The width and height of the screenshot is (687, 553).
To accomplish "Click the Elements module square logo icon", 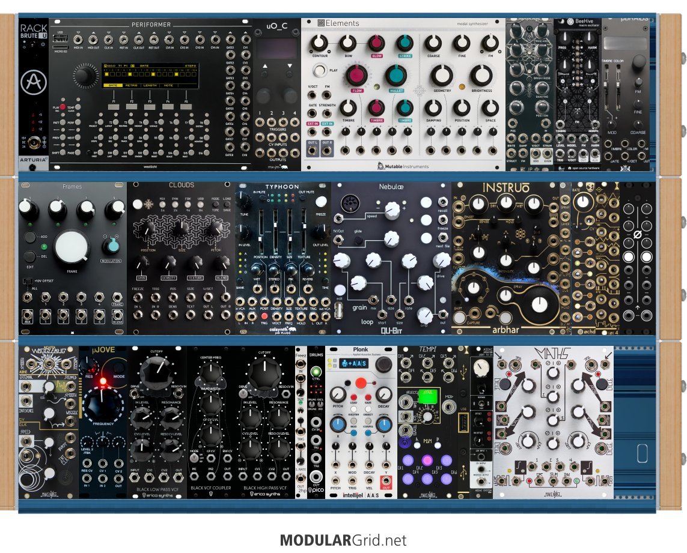I will pos(321,23).
